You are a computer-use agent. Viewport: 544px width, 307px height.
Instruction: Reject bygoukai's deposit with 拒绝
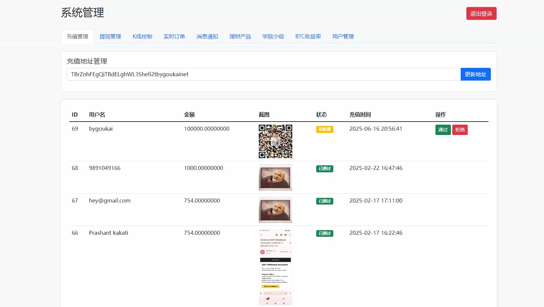coord(460,130)
